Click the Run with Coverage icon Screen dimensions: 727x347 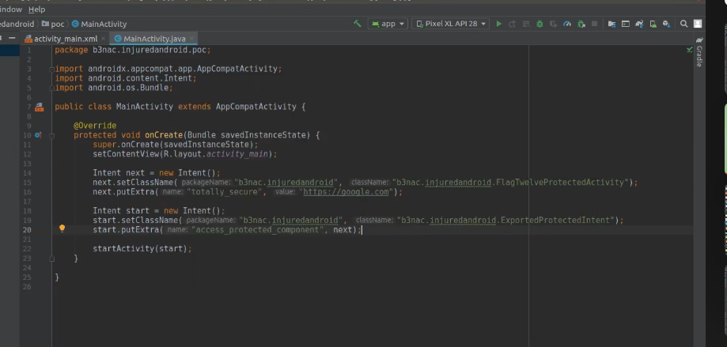(553, 24)
